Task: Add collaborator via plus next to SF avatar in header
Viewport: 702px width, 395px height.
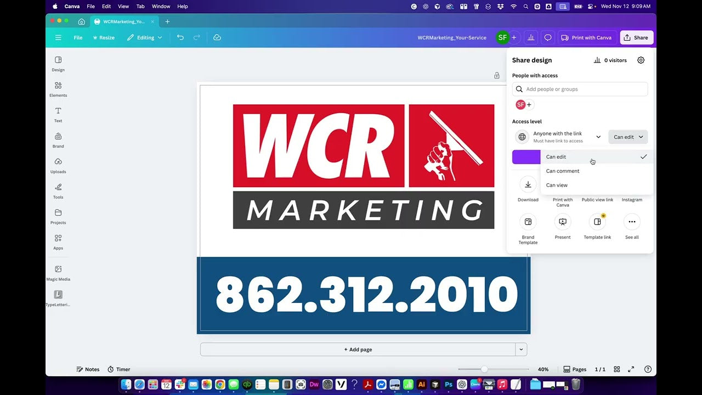Action: (x=514, y=37)
